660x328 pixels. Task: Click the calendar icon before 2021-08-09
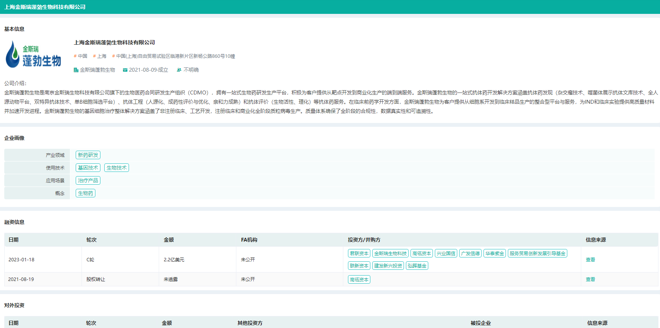(x=125, y=70)
